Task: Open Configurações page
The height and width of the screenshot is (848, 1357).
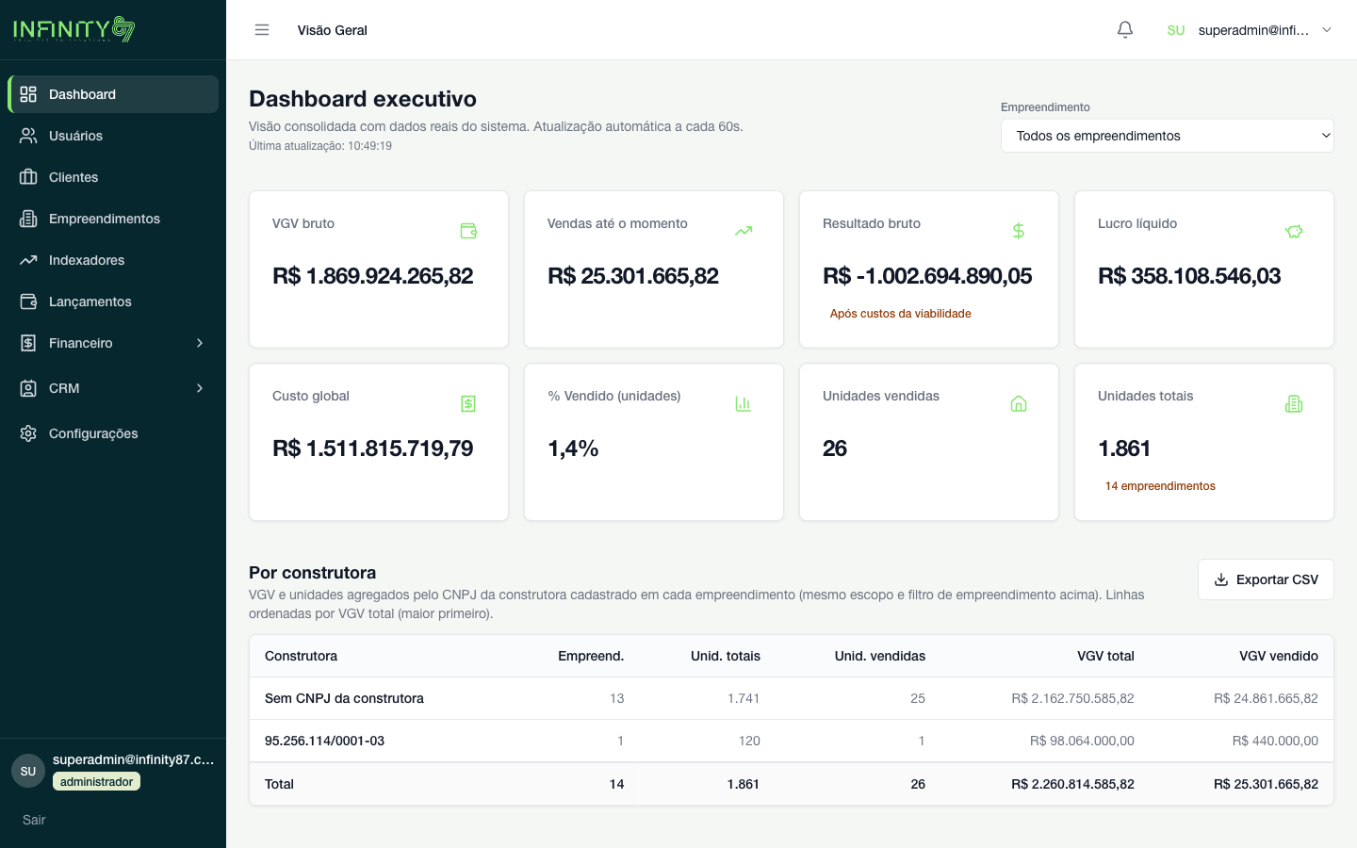Action: (113, 433)
